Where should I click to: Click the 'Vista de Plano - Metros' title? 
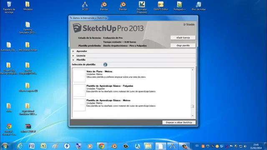click(99, 71)
